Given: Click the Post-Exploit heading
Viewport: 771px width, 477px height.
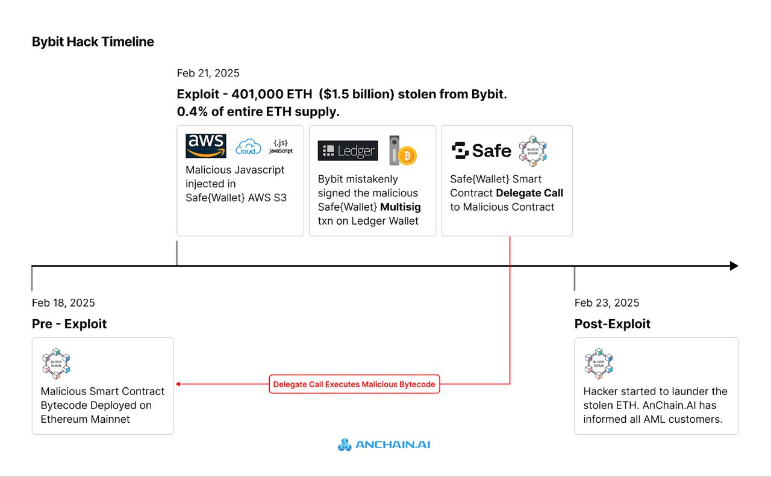Looking at the screenshot, I should pos(612,324).
